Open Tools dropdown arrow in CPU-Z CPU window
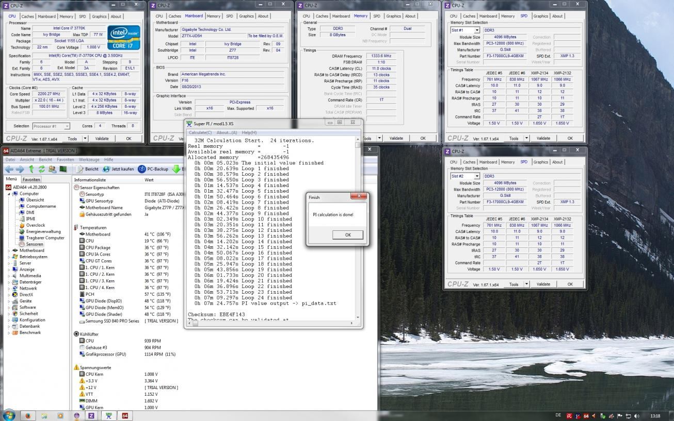The width and height of the screenshot is (674, 421). 85,138
